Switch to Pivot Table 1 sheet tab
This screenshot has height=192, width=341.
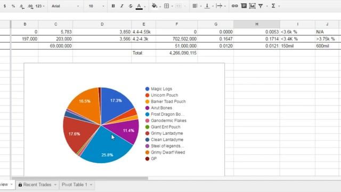coord(74,185)
